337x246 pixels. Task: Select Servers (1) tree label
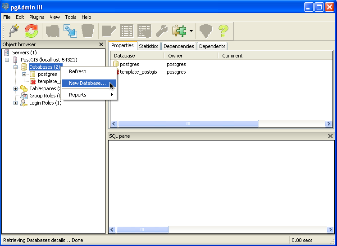[x=24, y=53]
